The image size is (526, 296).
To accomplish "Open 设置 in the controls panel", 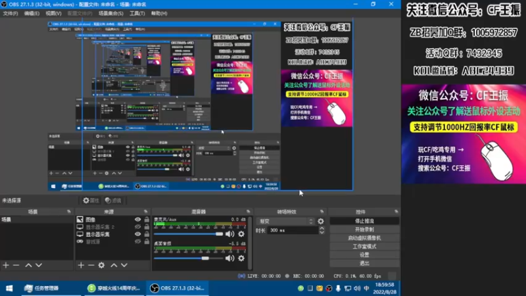I will [364, 255].
